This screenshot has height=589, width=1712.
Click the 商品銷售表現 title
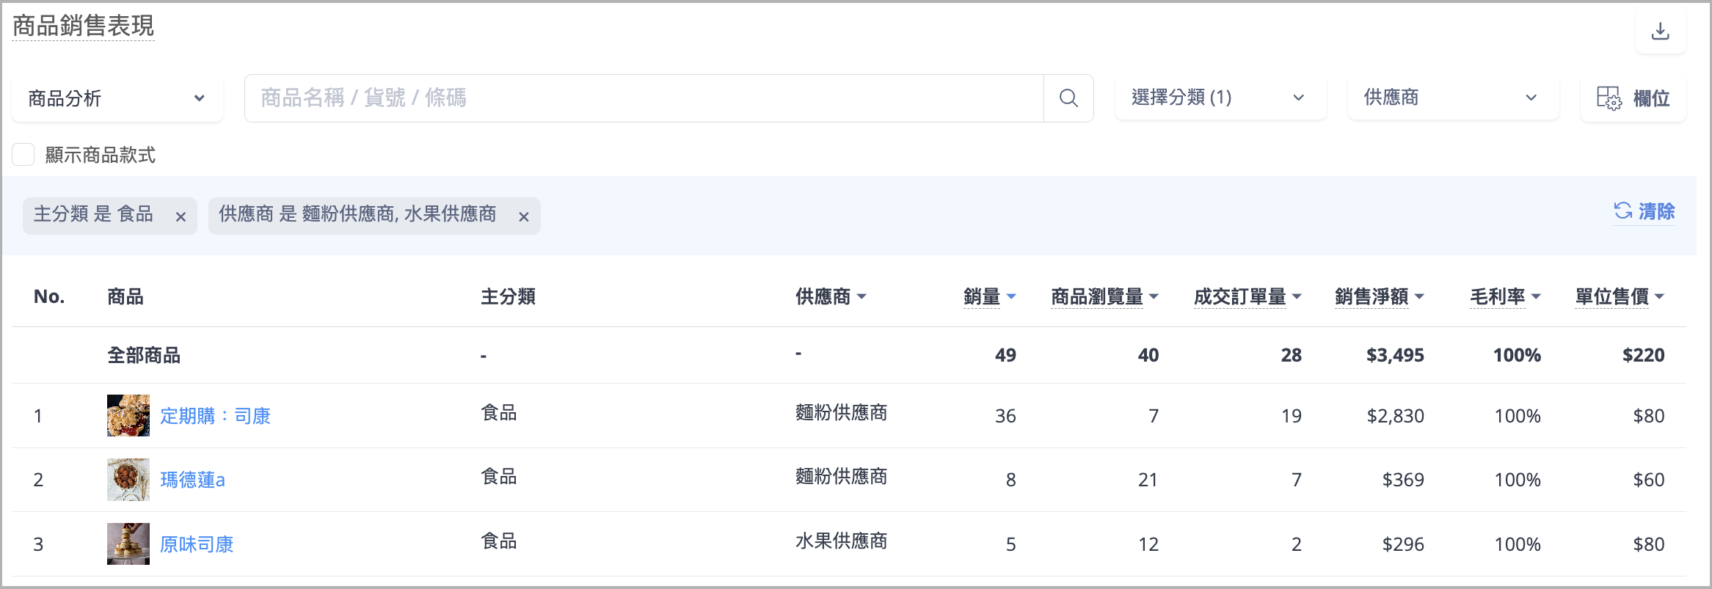[x=84, y=26]
